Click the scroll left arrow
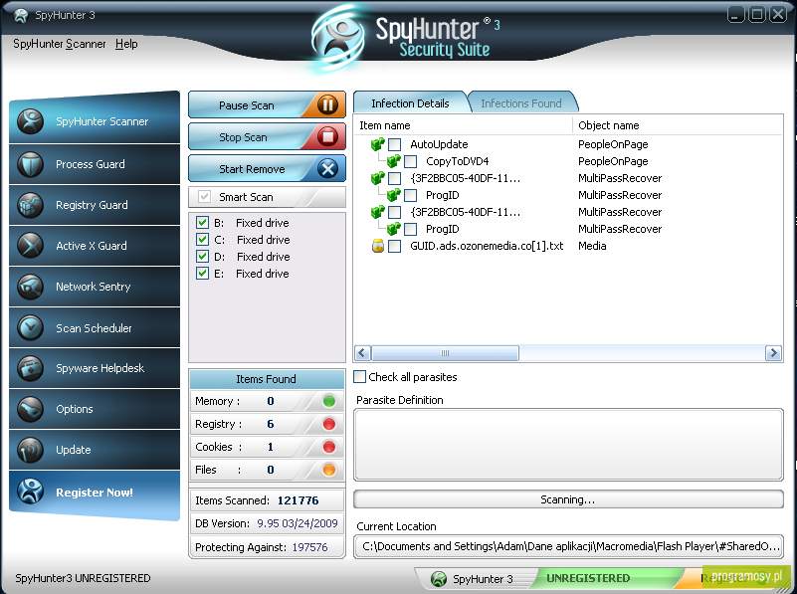 363,352
